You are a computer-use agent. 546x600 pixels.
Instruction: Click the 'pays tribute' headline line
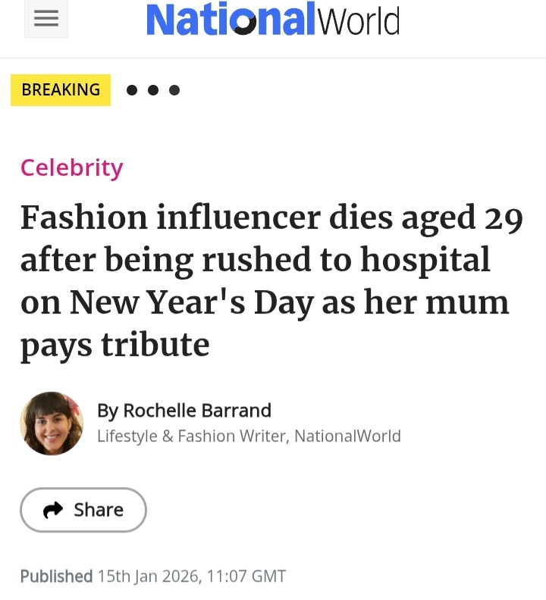tap(115, 344)
